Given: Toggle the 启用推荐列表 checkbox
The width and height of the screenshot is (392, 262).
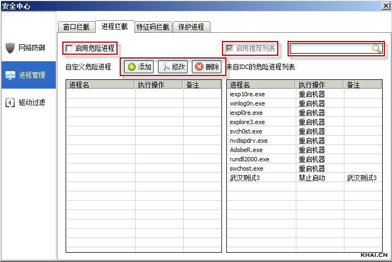Looking at the screenshot, I should tap(230, 48).
